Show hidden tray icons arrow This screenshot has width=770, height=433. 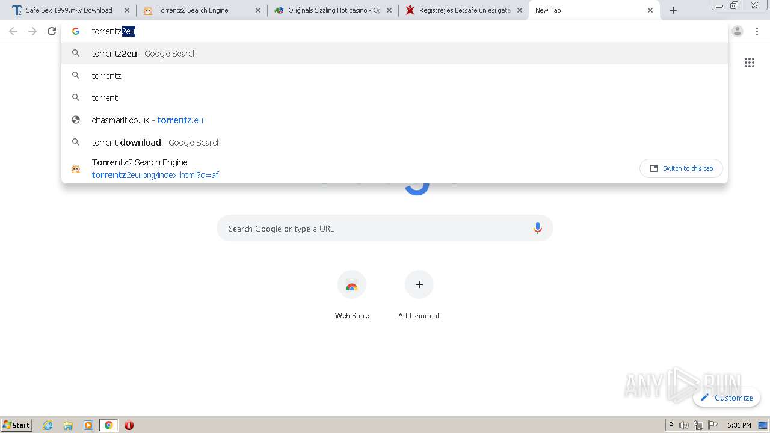[x=671, y=425]
